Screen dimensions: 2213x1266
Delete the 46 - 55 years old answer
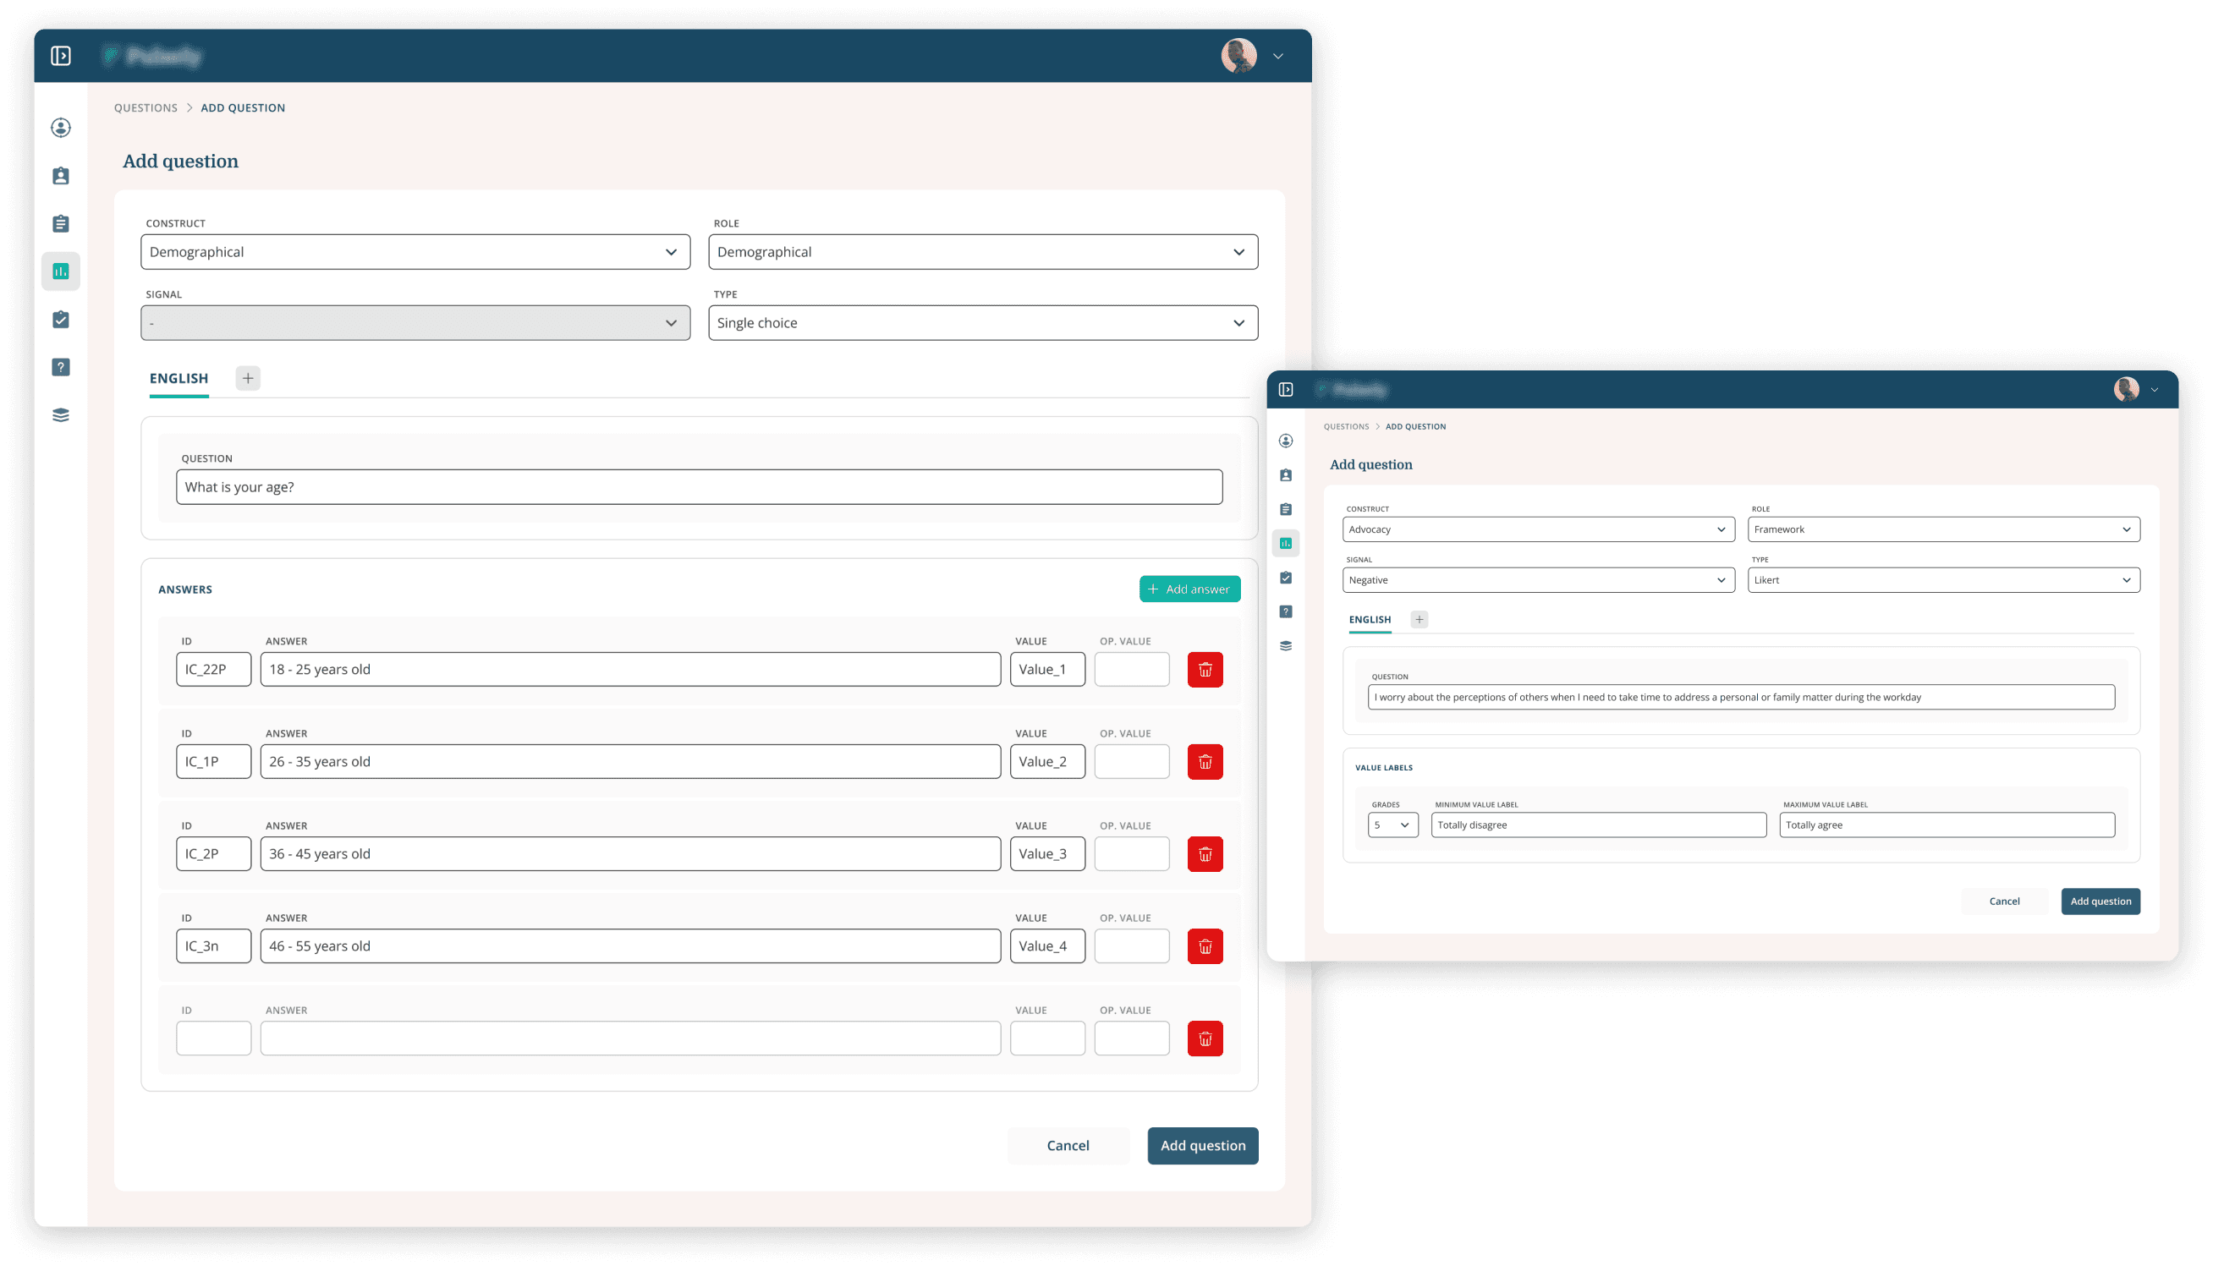1205,946
